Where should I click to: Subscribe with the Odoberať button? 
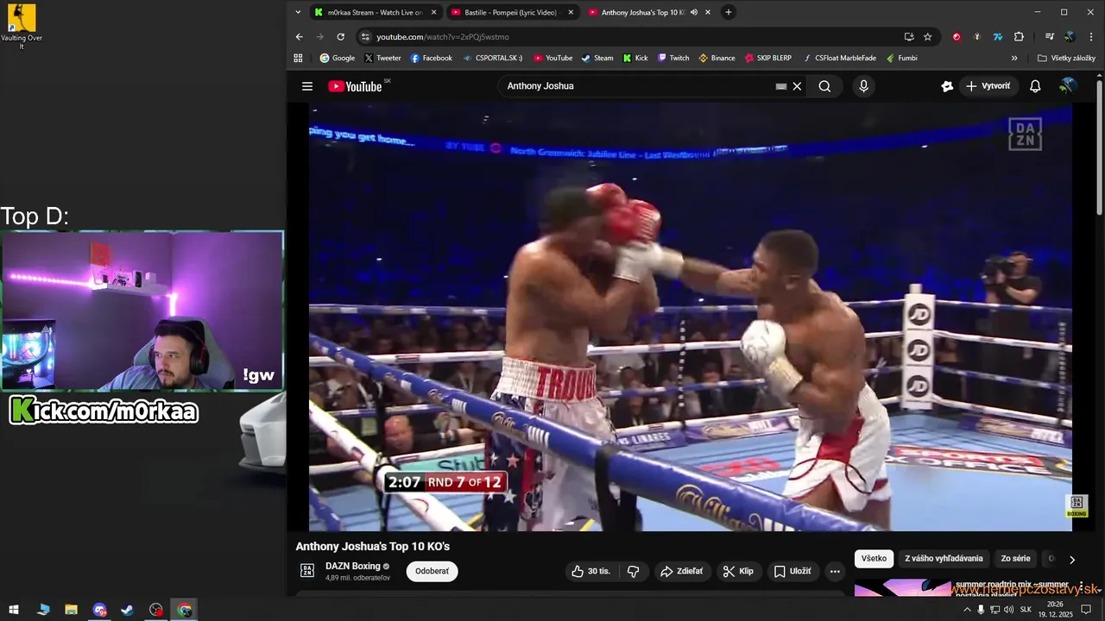(433, 571)
